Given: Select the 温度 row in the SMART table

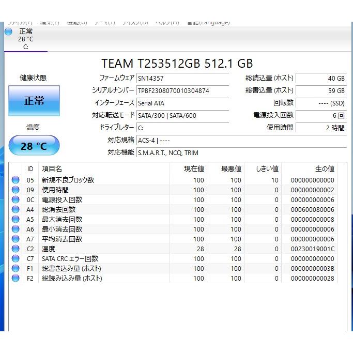Looking at the screenshot, I should click(173, 249).
